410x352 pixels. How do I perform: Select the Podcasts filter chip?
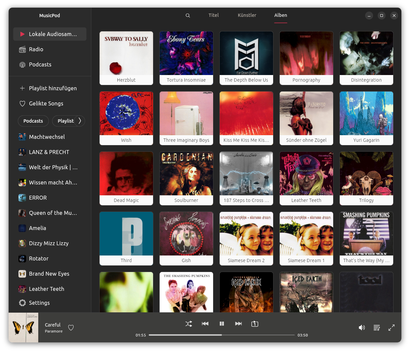point(33,121)
